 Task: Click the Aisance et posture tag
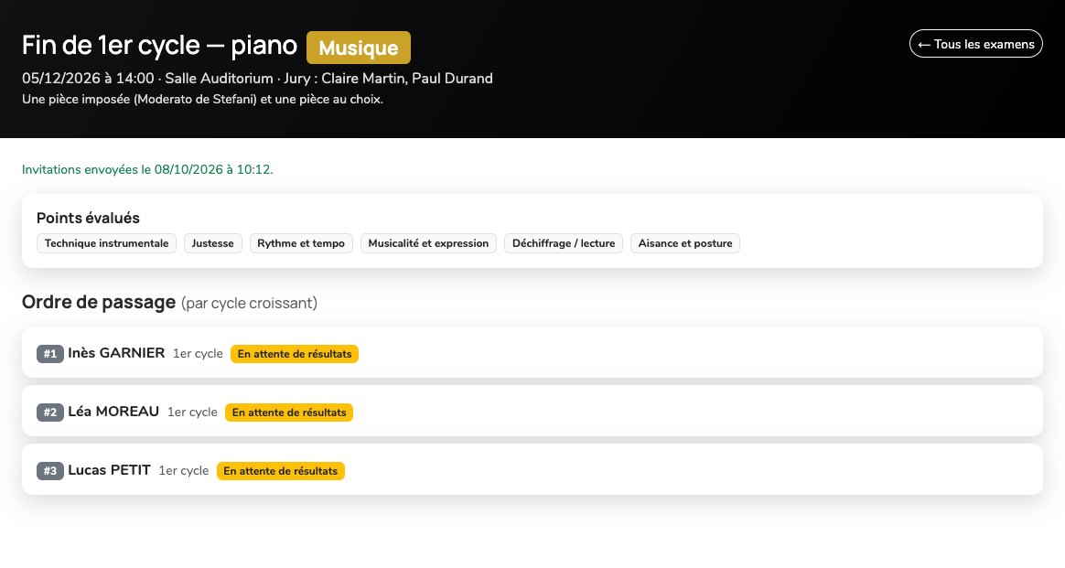[x=685, y=243]
